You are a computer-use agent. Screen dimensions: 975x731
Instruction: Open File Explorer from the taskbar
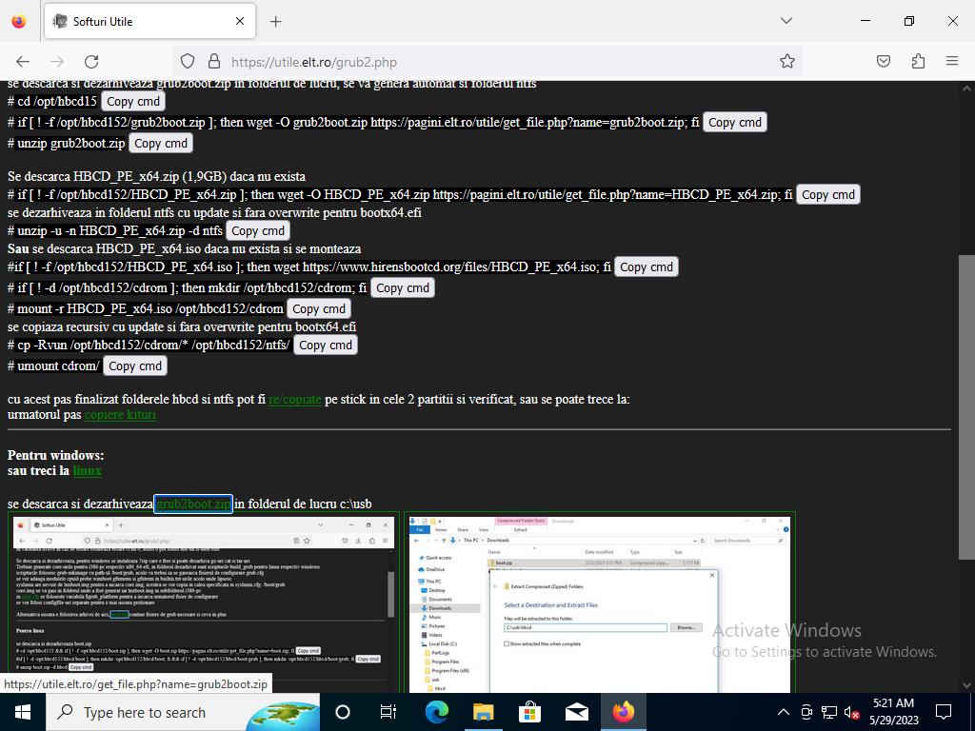click(x=483, y=712)
